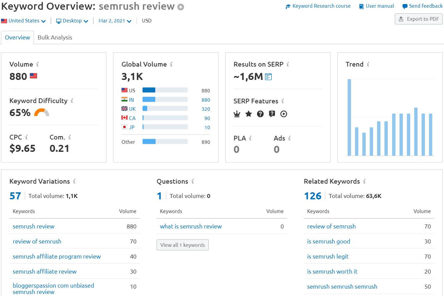Click the PLA info icon

(x=250, y=138)
